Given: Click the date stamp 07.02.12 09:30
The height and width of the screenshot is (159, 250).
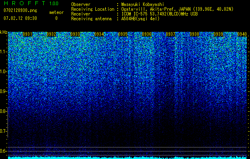Looking at the screenshot, I should click(x=20, y=18).
